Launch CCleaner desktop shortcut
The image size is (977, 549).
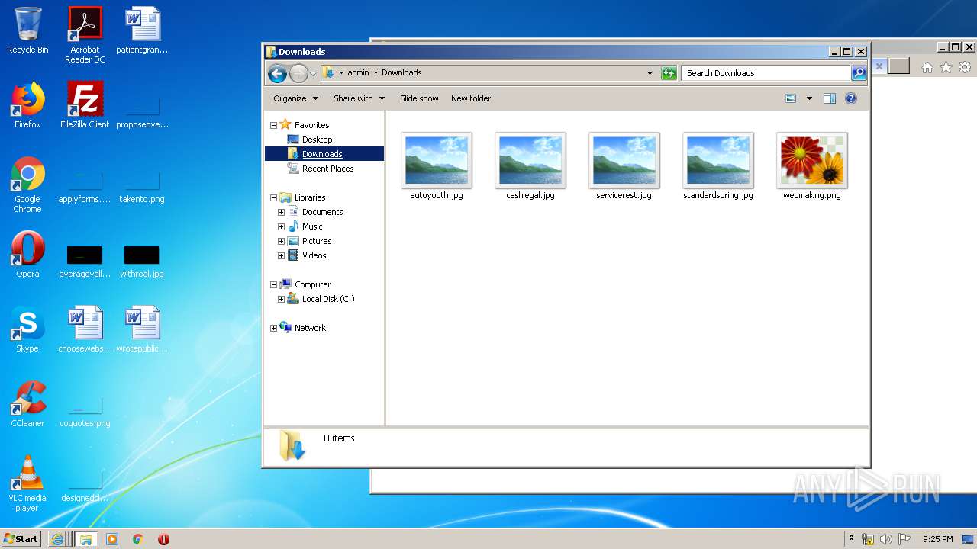(27, 404)
